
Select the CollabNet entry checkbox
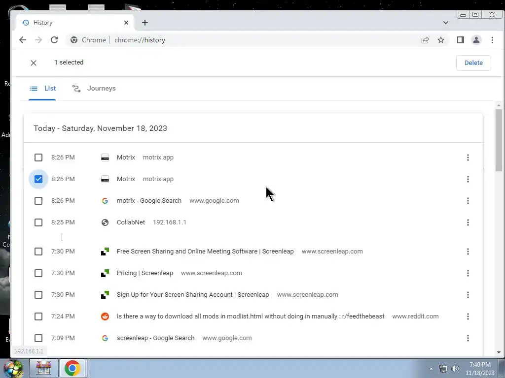[x=38, y=222]
